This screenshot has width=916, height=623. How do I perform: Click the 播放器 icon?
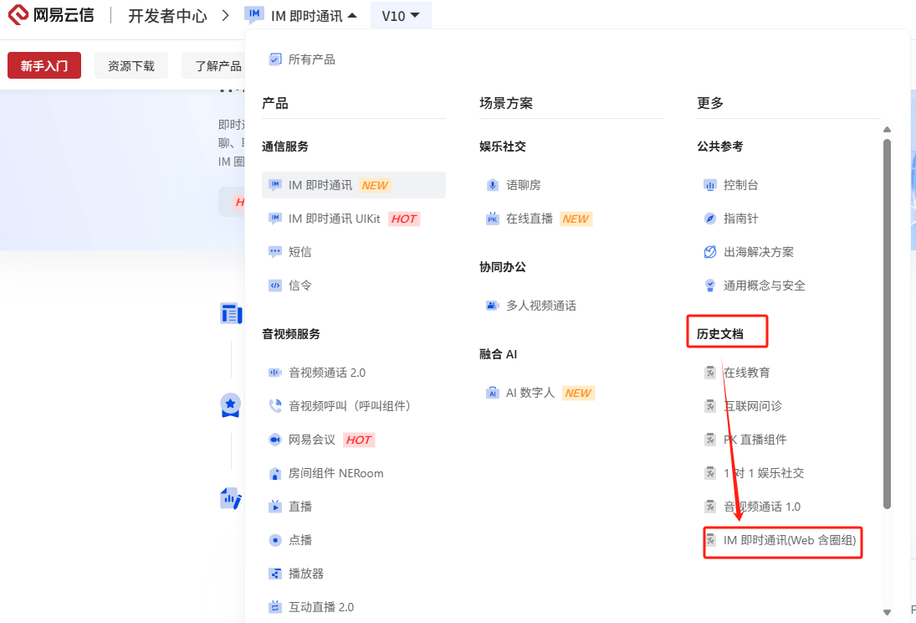click(275, 574)
